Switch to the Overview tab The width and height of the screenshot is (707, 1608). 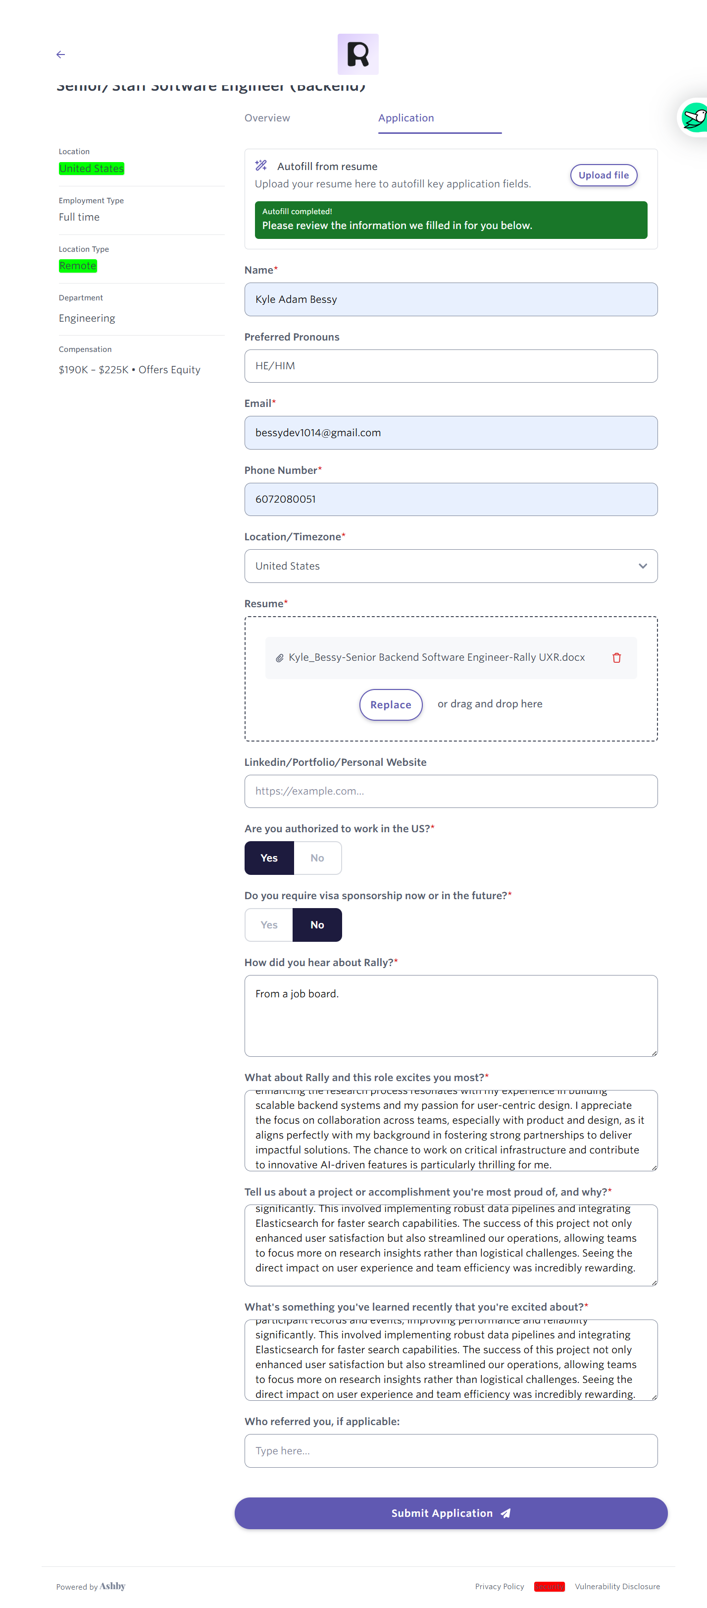tap(267, 118)
